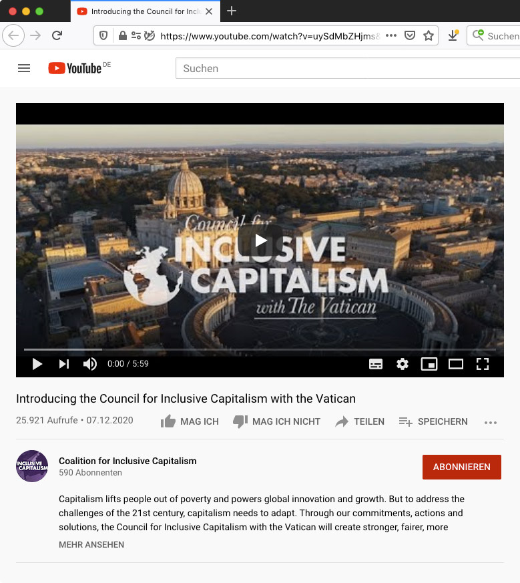Image resolution: width=520 pixels, height=583 pixels.
Task: Switch to theater mode view
Action: (456, 364)
